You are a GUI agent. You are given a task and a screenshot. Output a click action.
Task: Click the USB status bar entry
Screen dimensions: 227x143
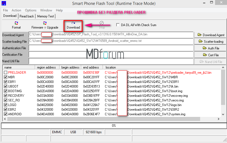[x=73, y=132]
